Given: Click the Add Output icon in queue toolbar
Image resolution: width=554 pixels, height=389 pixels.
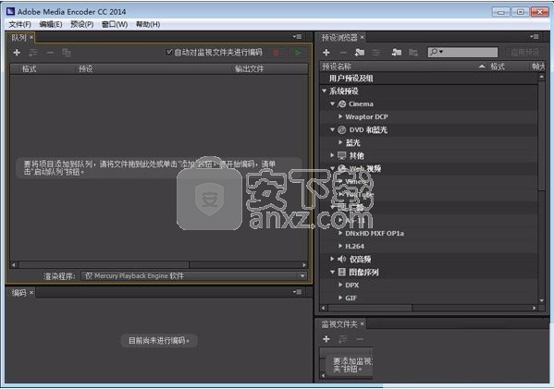Looking at the screenshot, I should [x=33, y=53].
